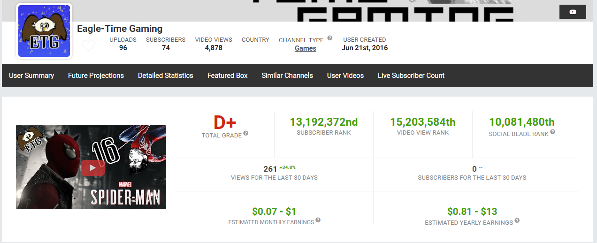This screenshot has height=243, width=597.
Task: Click the subscribers count 74
Action: pyautogui.click(x=166, y=48)
